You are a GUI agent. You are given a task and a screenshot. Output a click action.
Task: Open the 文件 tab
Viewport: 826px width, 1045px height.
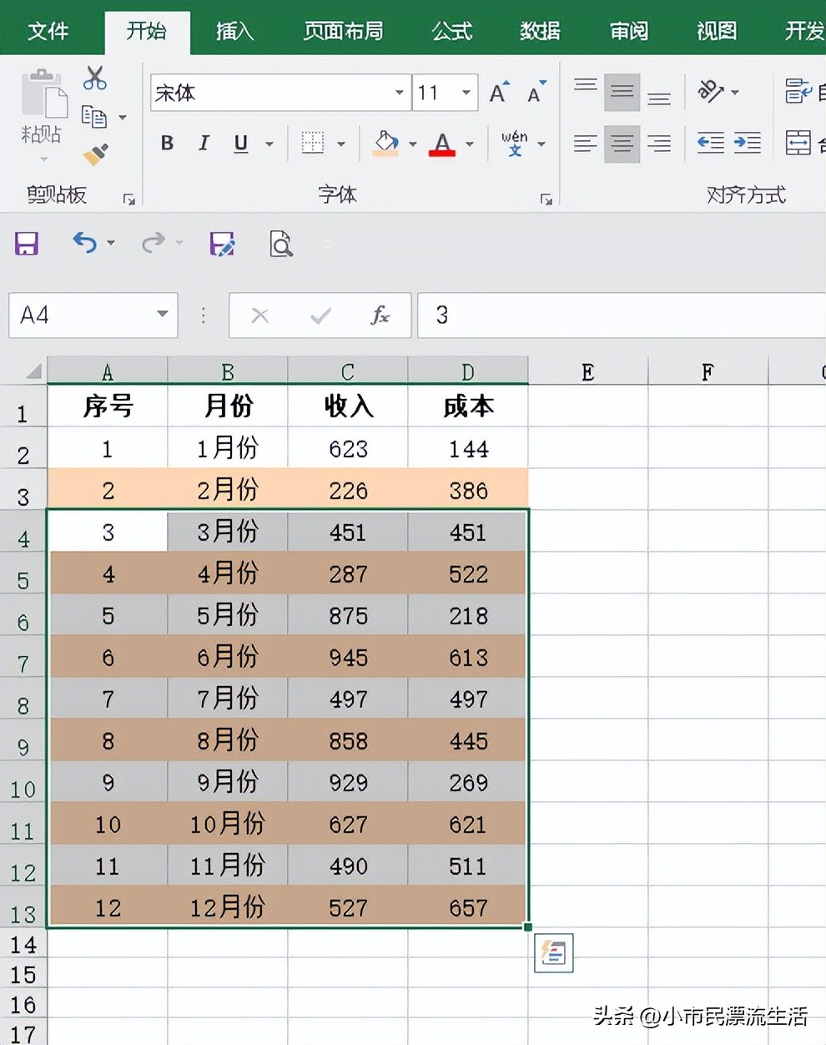tap(48, 31)
